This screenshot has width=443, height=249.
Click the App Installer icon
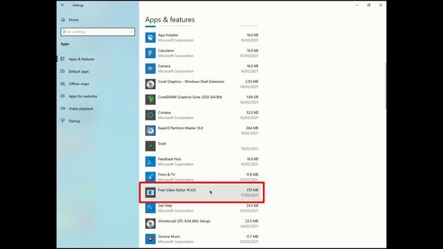coord(150,37)
